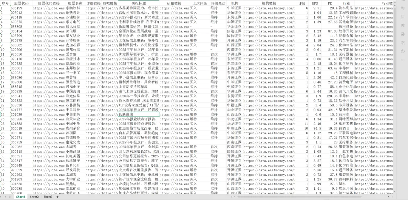Select stock code cell 000521
This screenshot has height=200, width=408.
[x=21, y=156]
